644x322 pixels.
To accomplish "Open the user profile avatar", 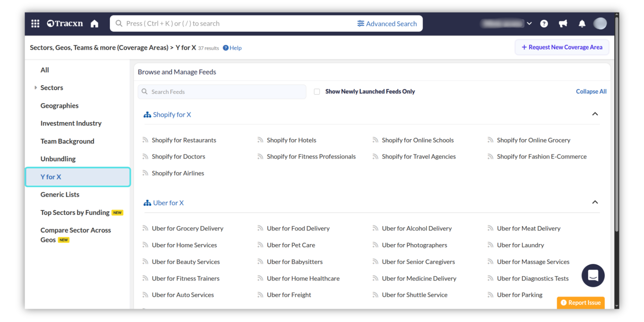I will [600, 23].
